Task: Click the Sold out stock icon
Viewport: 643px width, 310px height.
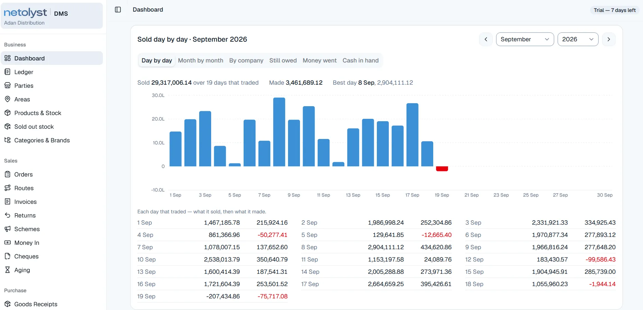Action: pos(8,126)
